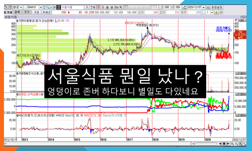This screenshot has width=252, height=151.
Task: Click the zoom range slider at chart bottom
Action: pyautogui.click(x=207, y=144)
